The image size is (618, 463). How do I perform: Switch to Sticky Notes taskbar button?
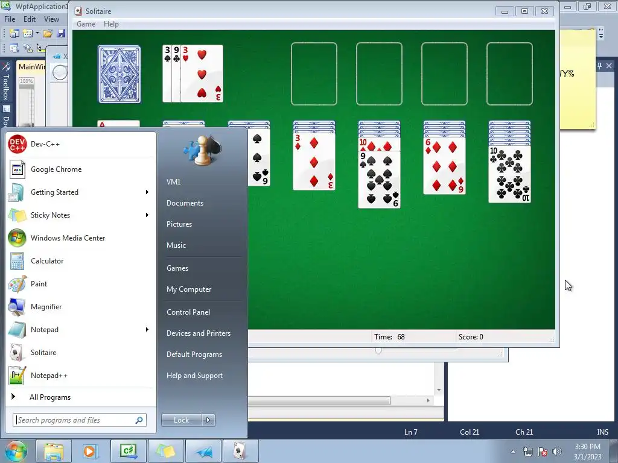(166, 451)
